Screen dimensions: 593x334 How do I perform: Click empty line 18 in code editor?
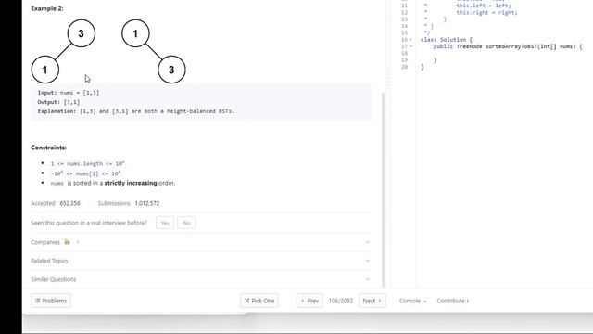[x=503, y=54]
